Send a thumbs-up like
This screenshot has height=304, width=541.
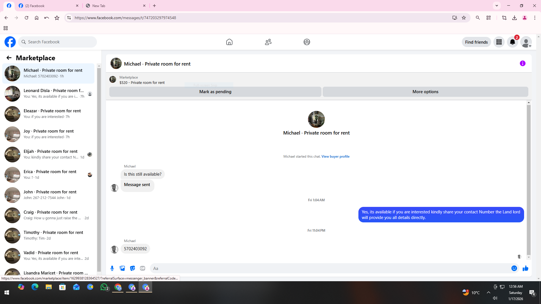click(525, 268)
